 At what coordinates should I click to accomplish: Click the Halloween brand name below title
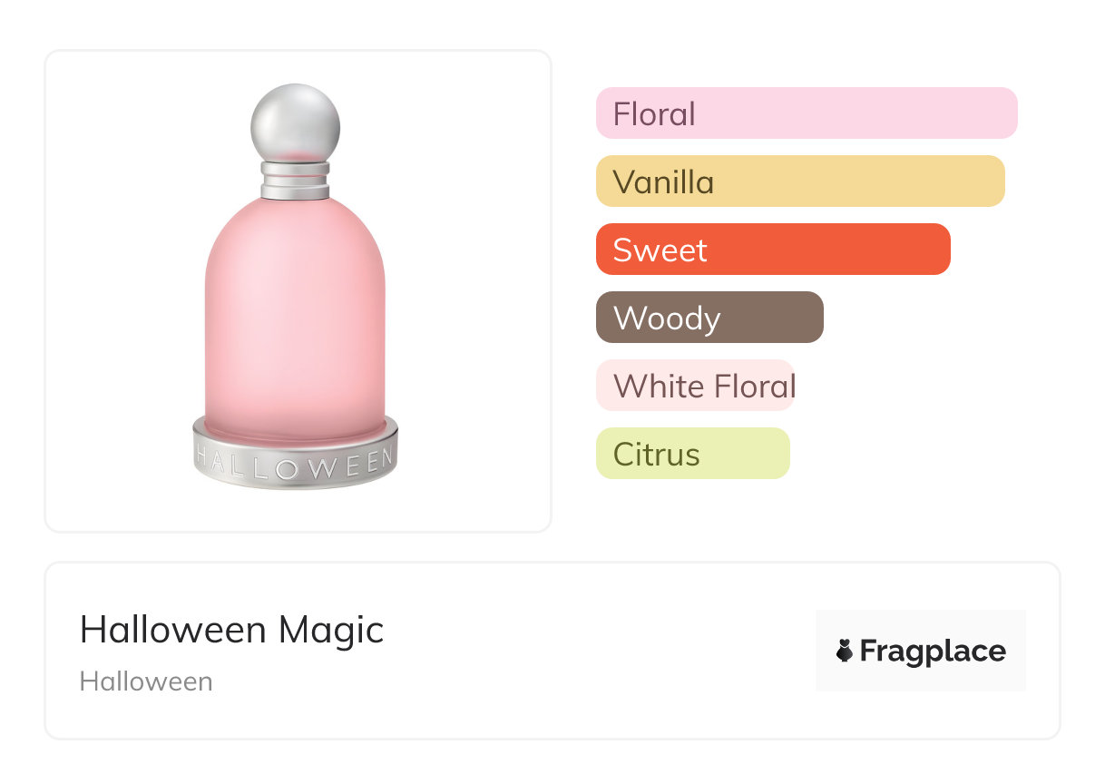coord(146,681)
